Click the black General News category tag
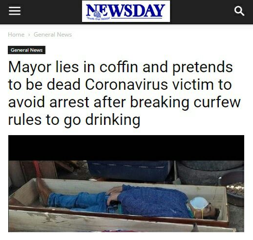Viewport: 253px width, 240px height. point(26,50)
